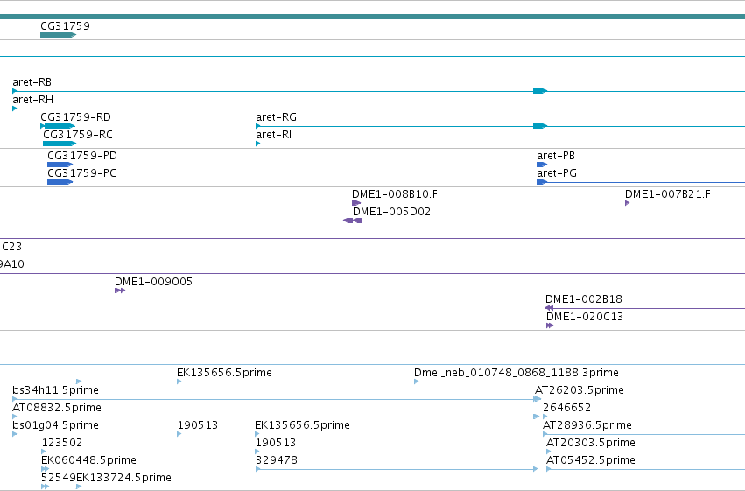The width and height of the screenshot is (745, 491).
Task: Select the AT20303.5prime EST label
Action: tap(591, 443)
